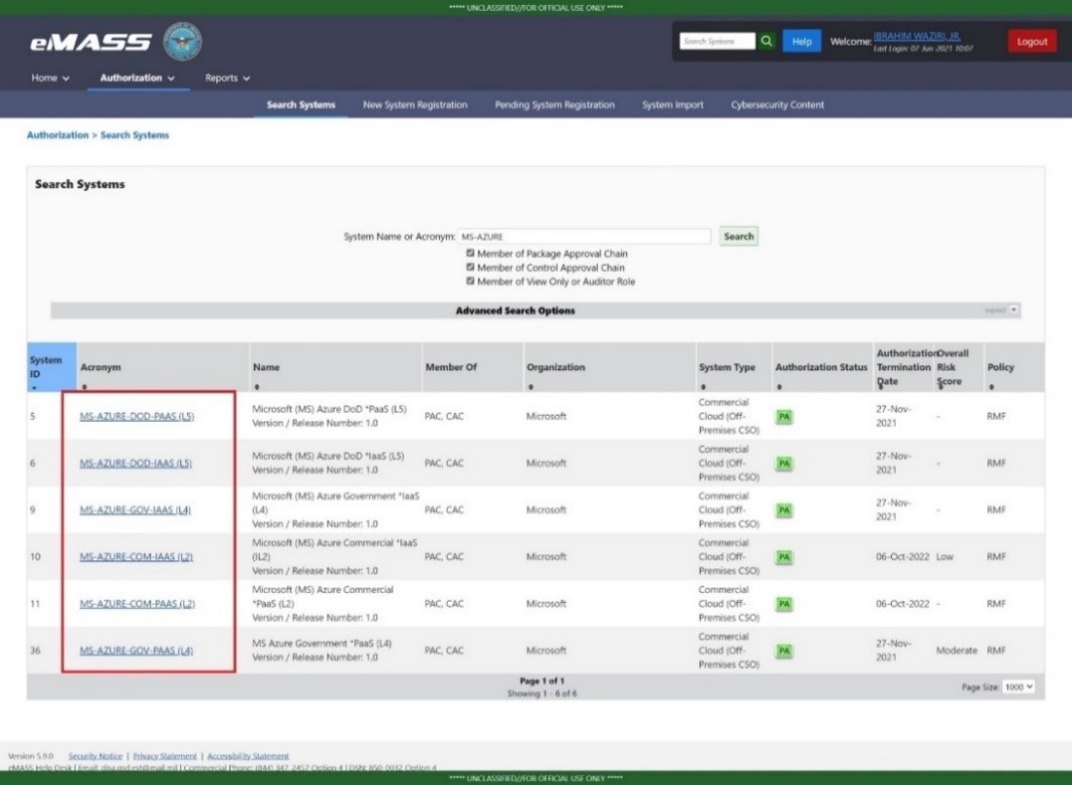This screenshot has height=785, width=1072.
Task: Uncheck Member of Package Approval Chain
Action: click(x=470, y=253)
